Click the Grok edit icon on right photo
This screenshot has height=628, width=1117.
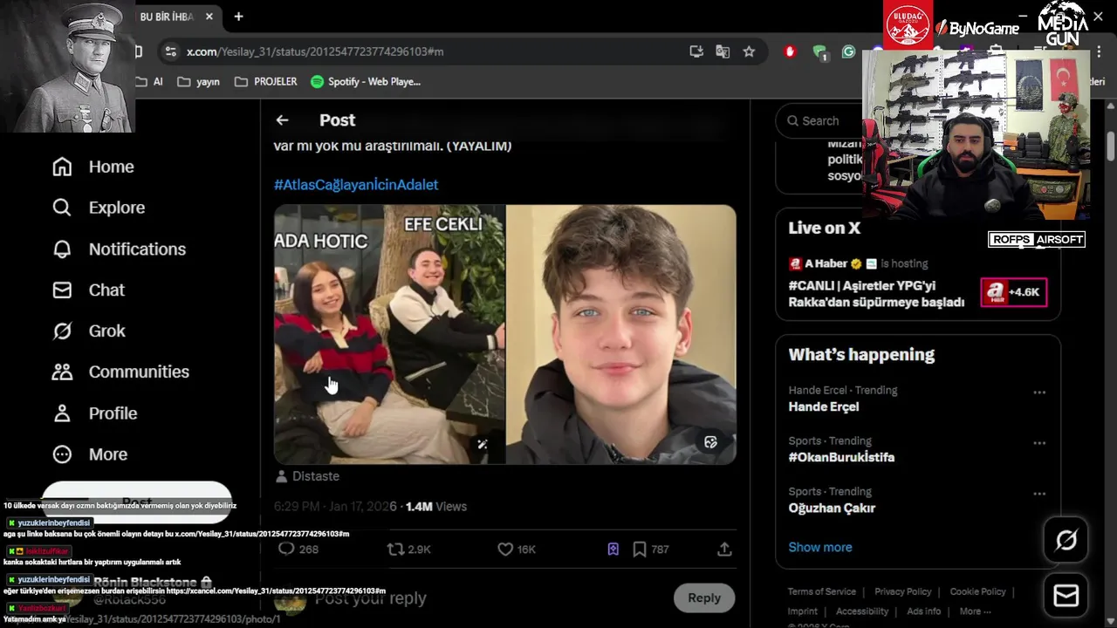[710, 442]
